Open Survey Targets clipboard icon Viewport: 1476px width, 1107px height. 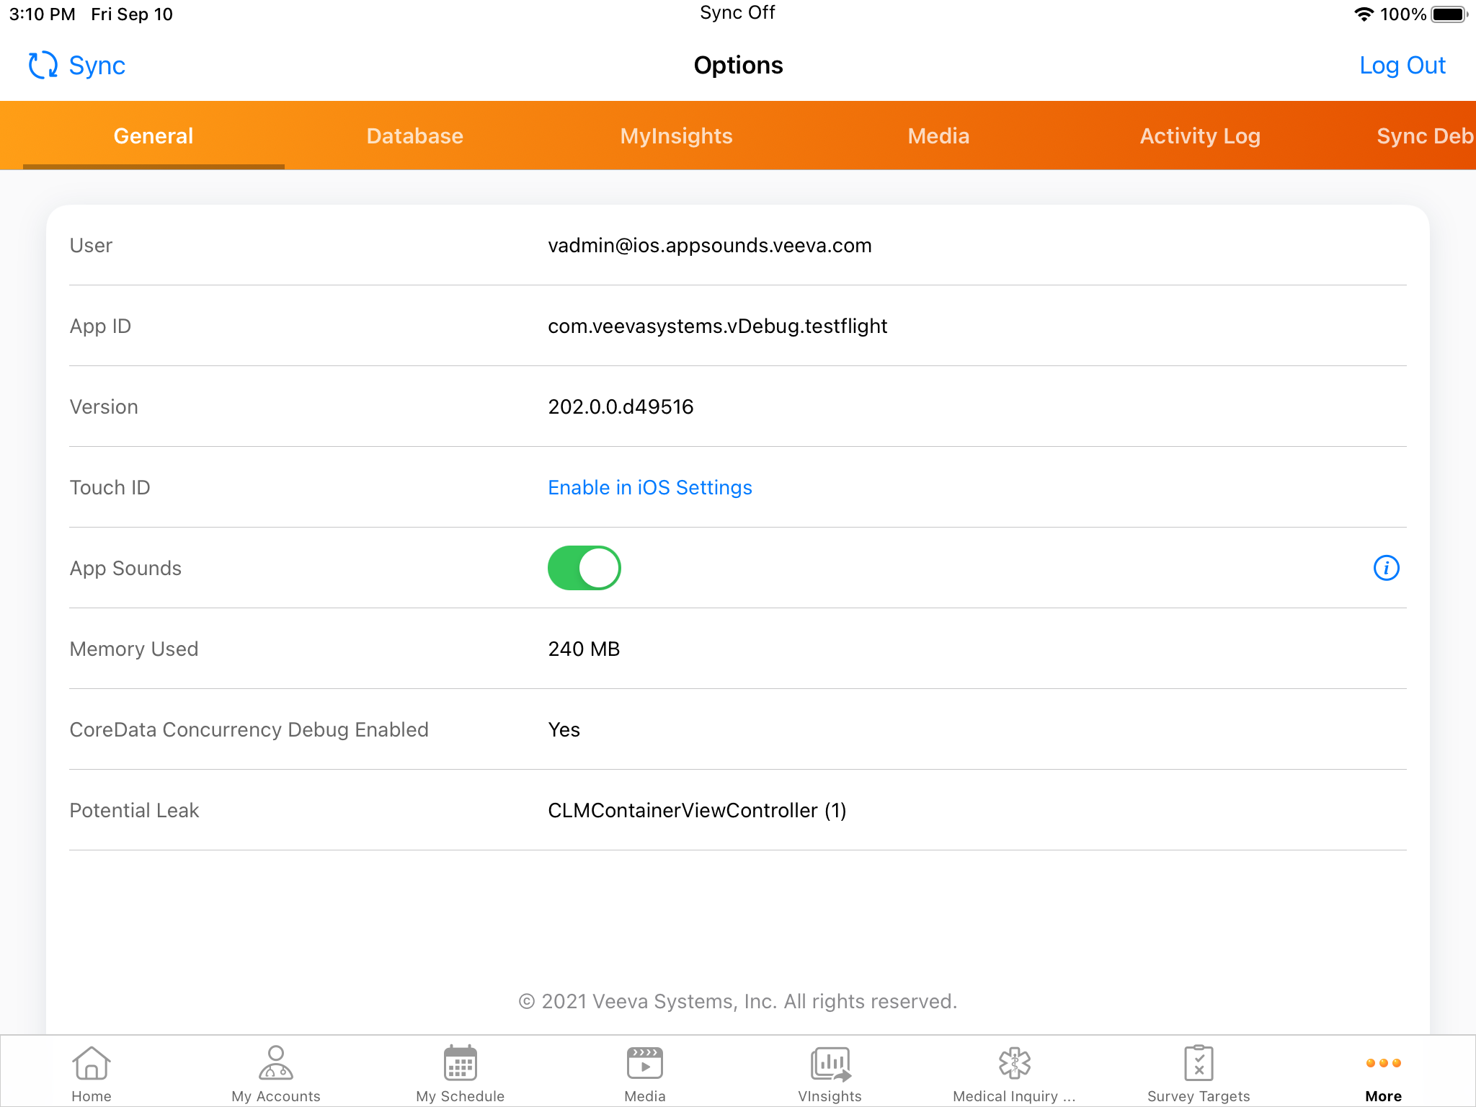1199,1064
